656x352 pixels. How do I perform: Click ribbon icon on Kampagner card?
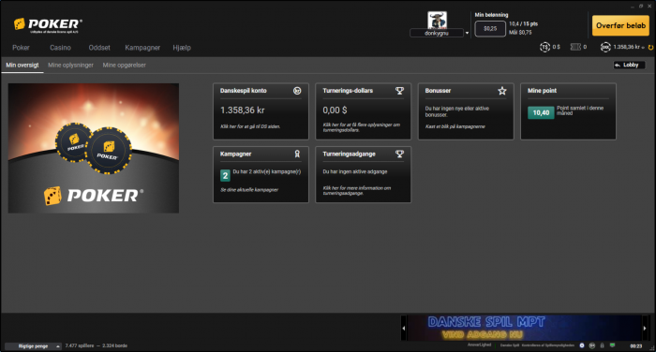(x=297, y=154)
